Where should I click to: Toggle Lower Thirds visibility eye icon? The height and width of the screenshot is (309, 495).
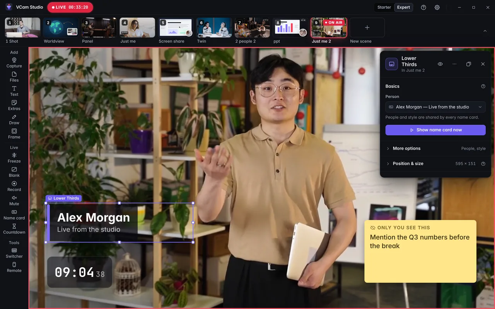click(440, 64)
